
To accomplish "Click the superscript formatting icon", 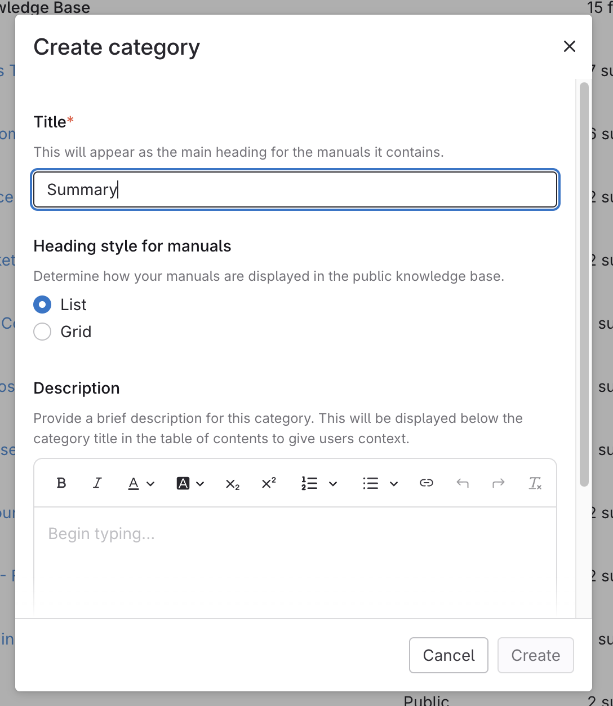I will 269,483.
